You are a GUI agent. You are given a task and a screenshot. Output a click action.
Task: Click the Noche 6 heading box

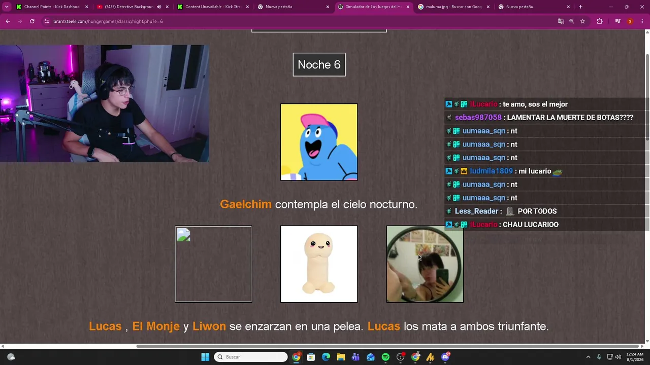pyautogui.click(x=319, y=65)
